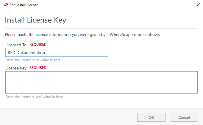Click the "Licensed To" field label
Screen dimensions: 203x125
click(16, 45)
